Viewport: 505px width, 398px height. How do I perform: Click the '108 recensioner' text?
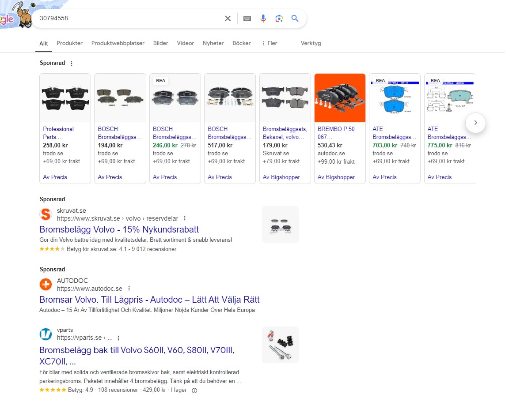118,390
